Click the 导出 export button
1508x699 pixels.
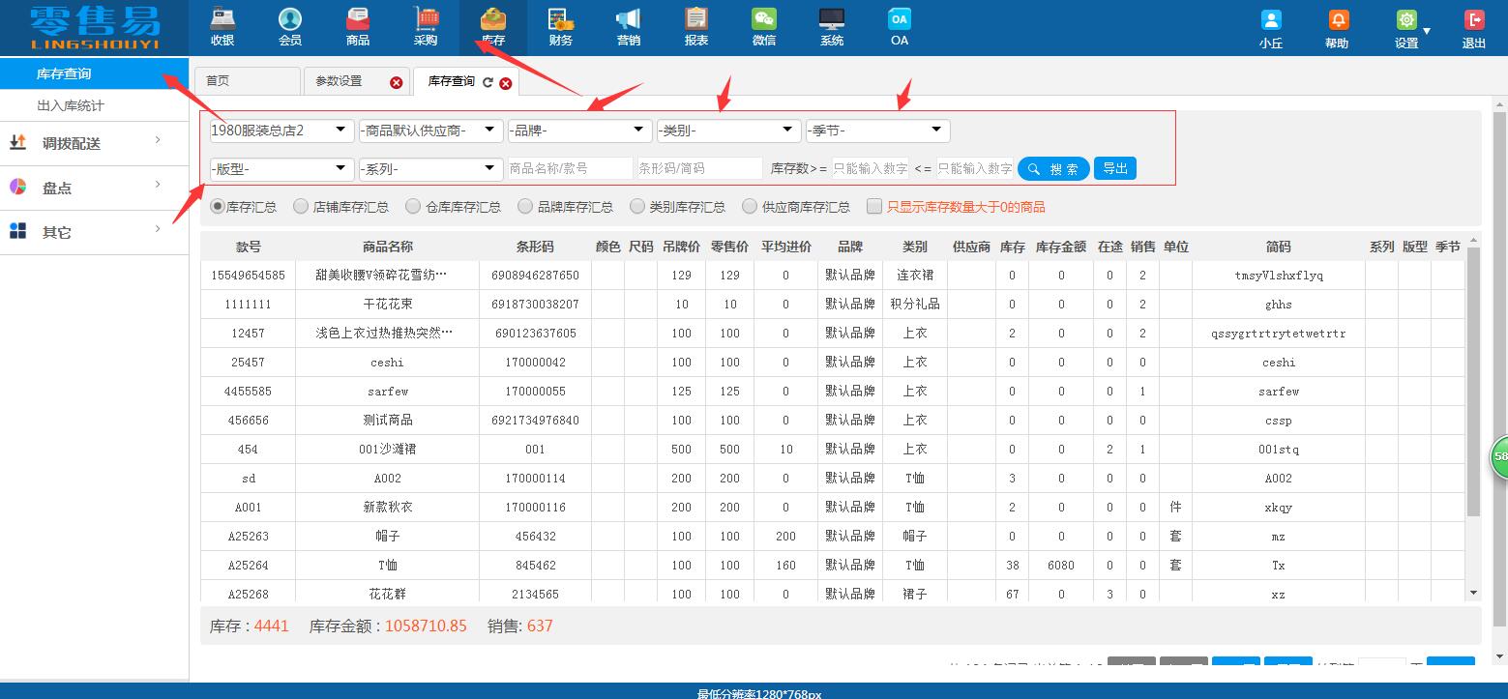pos(1114,168)
